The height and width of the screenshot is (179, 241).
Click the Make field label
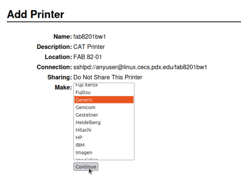click(x=62, y=87)
